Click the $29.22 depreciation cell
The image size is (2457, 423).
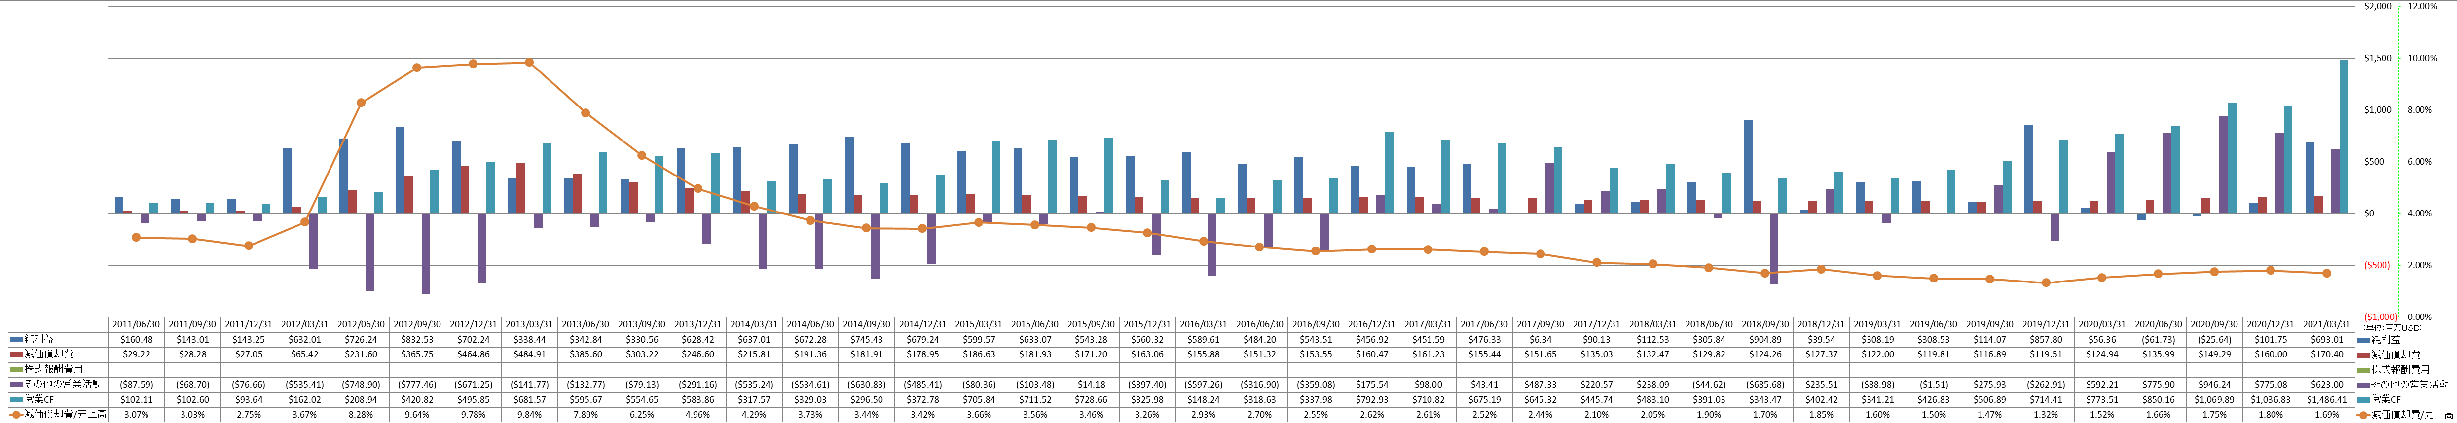(137, 354)
